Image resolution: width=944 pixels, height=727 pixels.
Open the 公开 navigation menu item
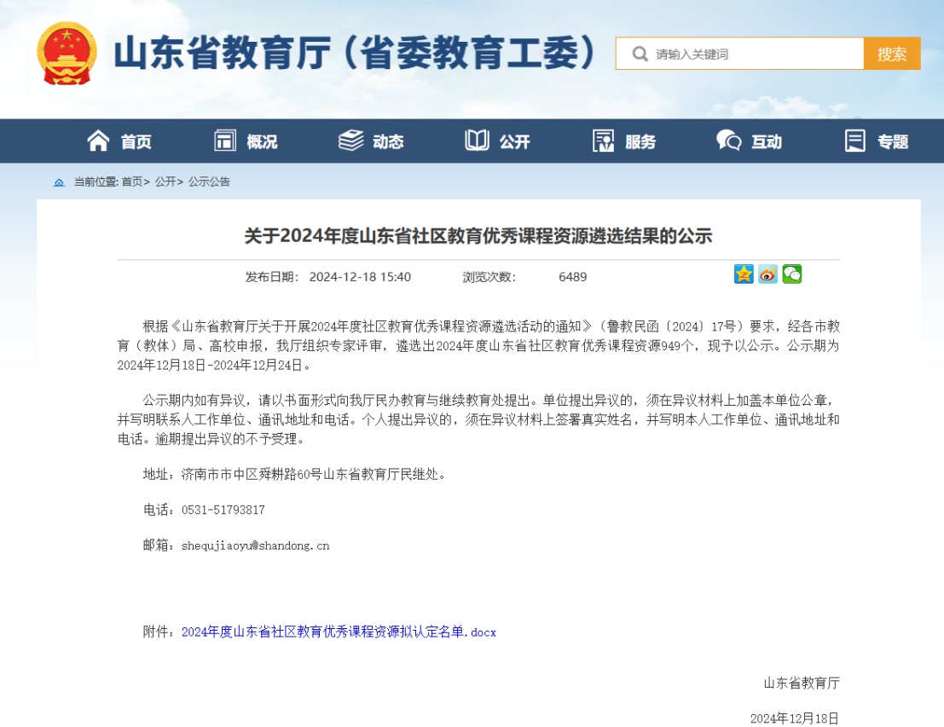(x=515, y=142)
